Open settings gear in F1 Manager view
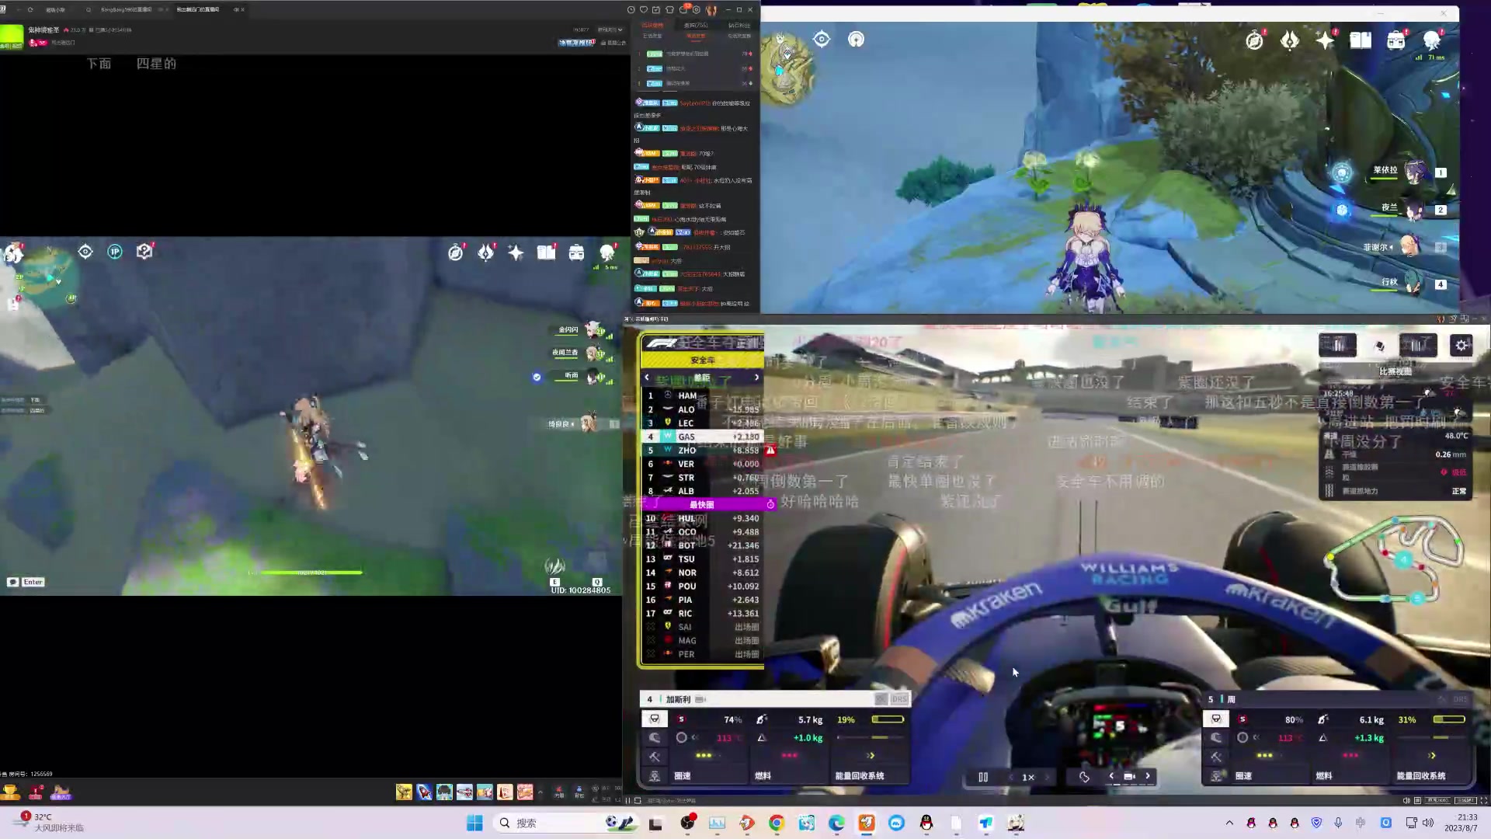The height and width of the screenshot is (839, 1491). pyautogui.click(x=1461, y=346)
